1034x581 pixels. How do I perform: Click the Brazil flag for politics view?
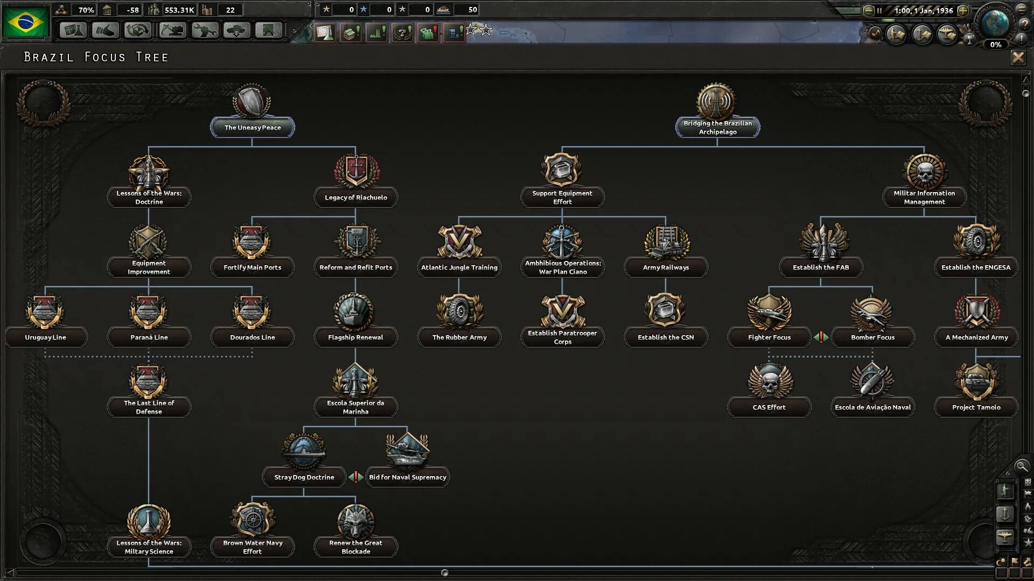pos(25,22)
